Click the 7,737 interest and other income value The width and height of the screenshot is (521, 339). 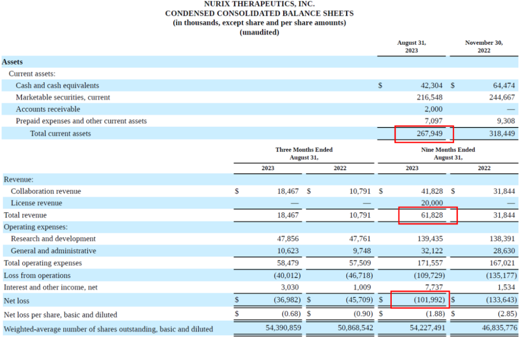[434, 287]
